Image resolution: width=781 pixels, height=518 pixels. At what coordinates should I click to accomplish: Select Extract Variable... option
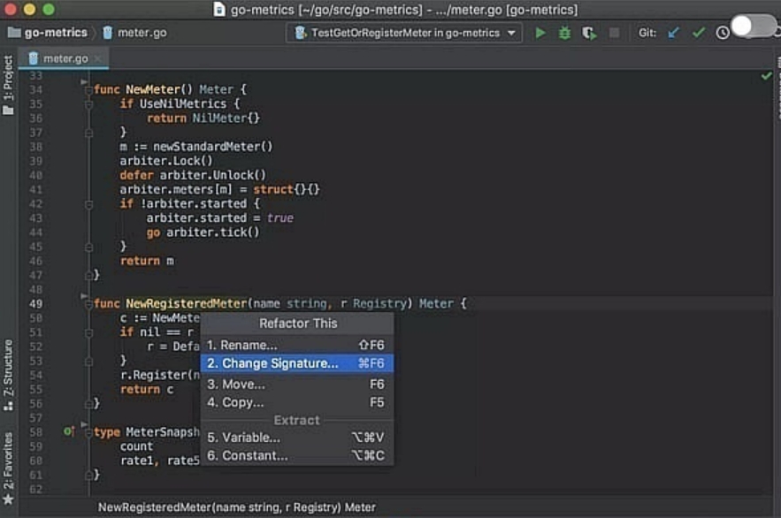297,438
